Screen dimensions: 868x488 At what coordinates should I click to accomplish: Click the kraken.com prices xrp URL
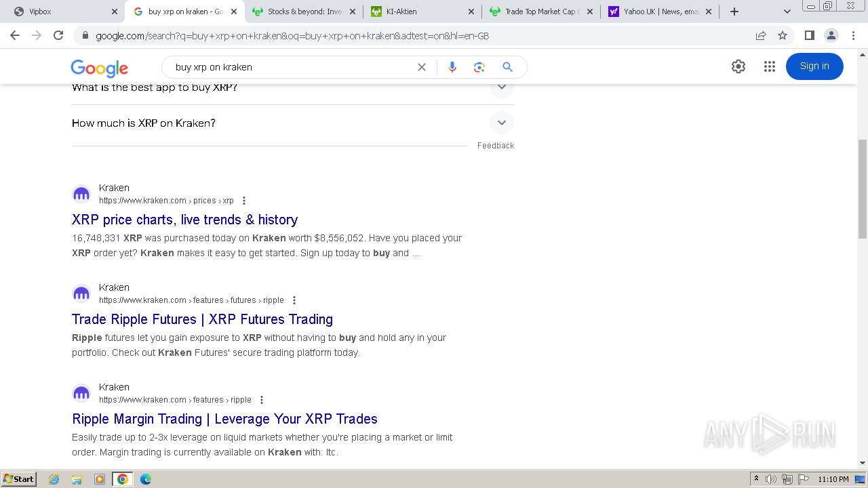(x=166, y=201)
